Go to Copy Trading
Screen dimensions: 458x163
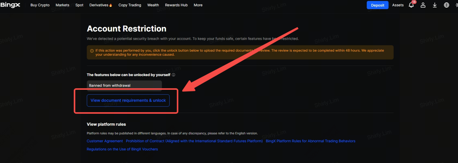(130, 5)
